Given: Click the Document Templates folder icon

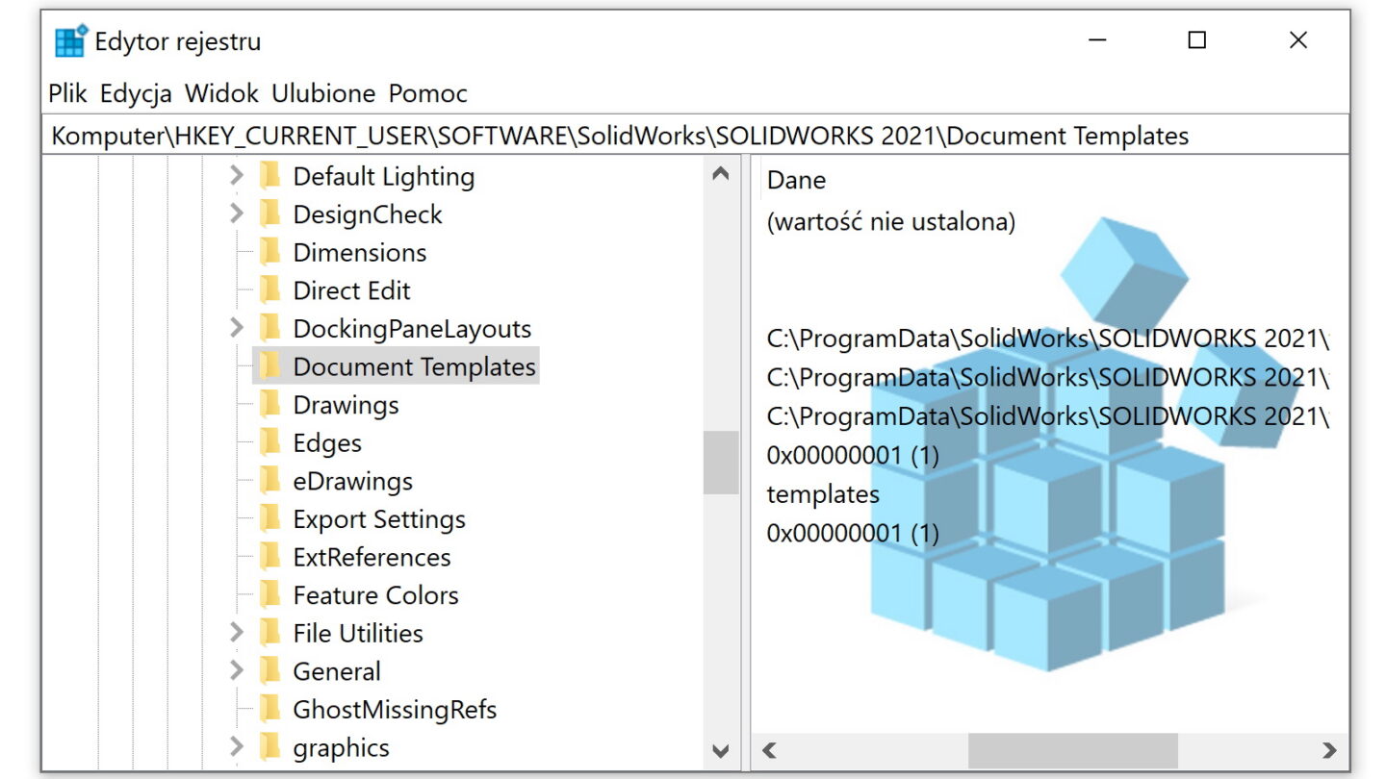Looking at the screenshot, I should point(269,366).
